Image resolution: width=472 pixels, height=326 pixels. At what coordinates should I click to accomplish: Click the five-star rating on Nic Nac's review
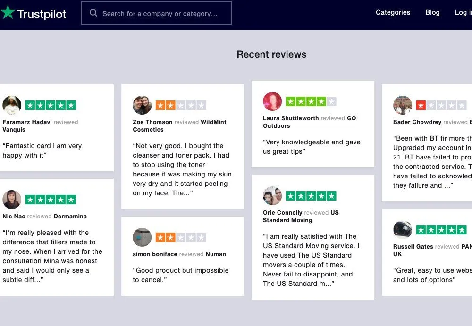(x=51, y=199)
